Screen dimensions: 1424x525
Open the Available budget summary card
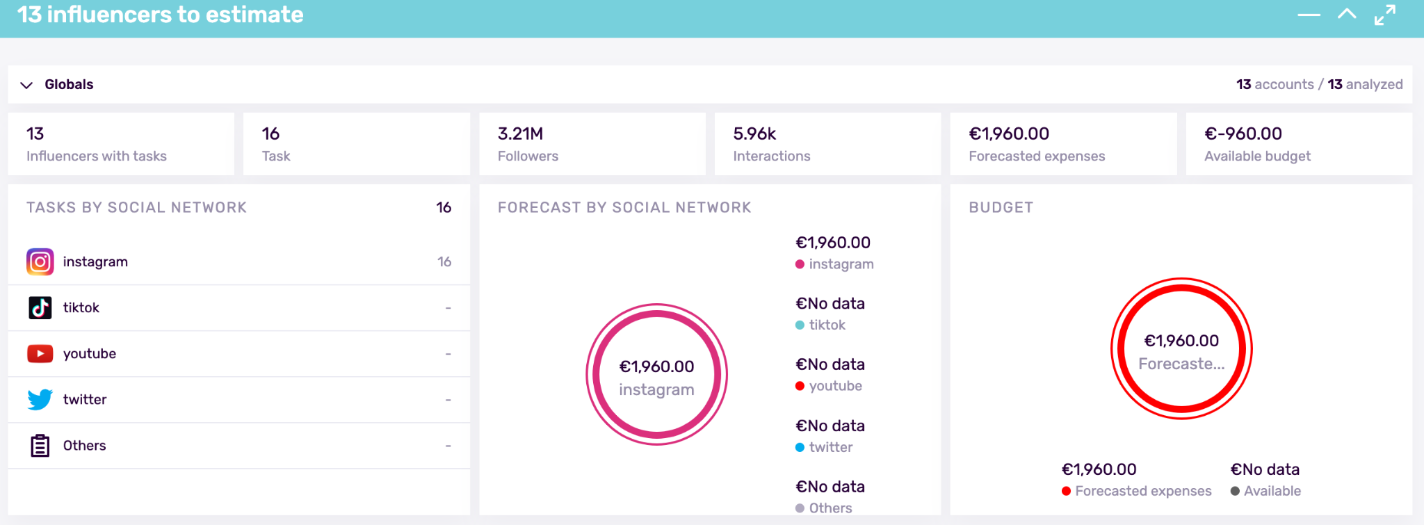[1298, 144]
